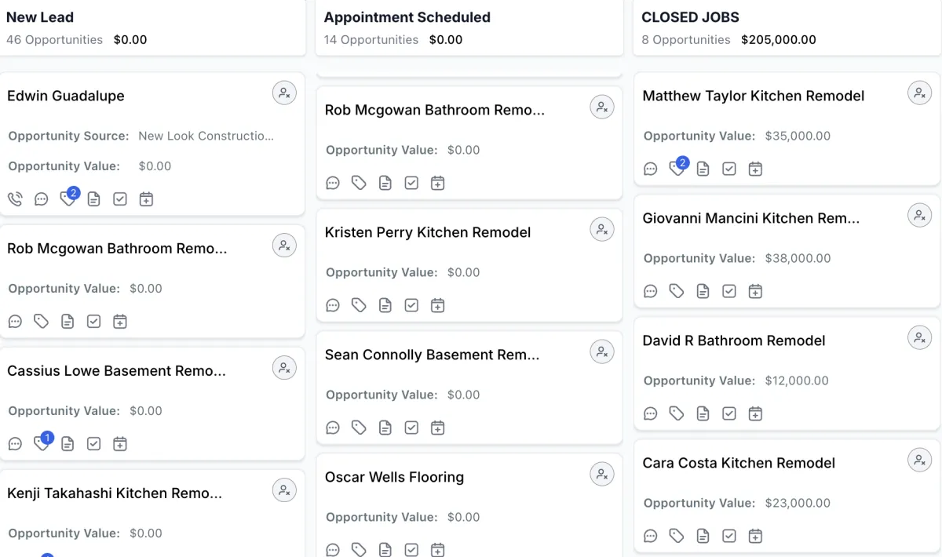Click the phone call icon on Edwin Guadalupe card

pyautogui.click(x=15, y=199)
